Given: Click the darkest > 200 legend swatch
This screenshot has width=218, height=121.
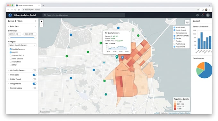Looking at the screenshot, I should click(x=175, y=109).
